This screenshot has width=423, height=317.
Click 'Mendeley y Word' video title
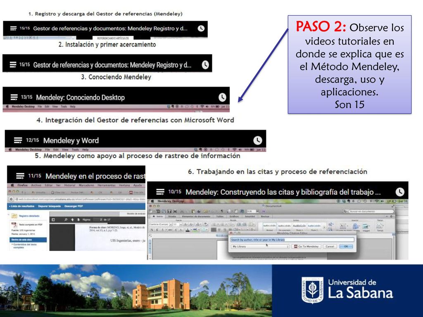click(71, 140)
